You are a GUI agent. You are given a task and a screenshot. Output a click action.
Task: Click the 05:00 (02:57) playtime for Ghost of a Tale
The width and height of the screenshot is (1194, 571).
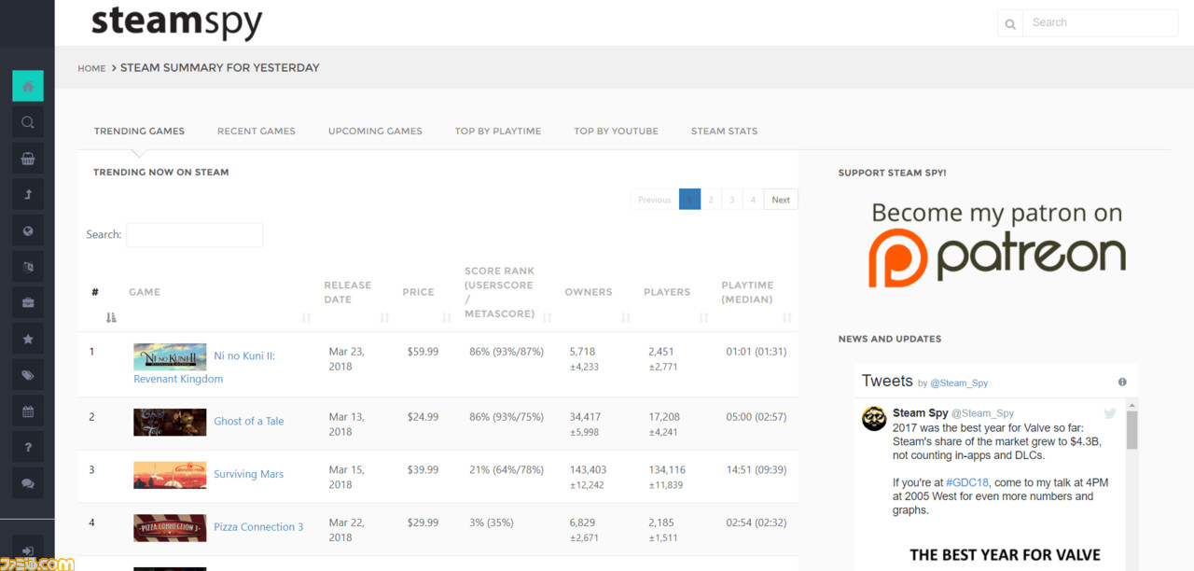tap(757, 417)
